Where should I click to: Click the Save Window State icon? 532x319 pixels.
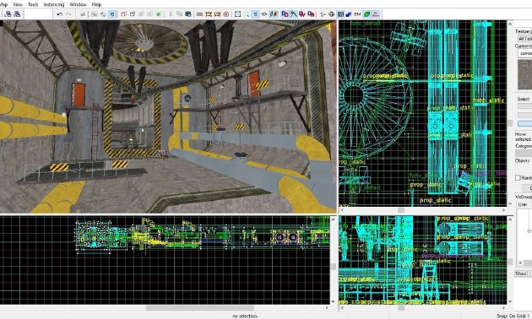pyautogui.click(x=17, y=14)
